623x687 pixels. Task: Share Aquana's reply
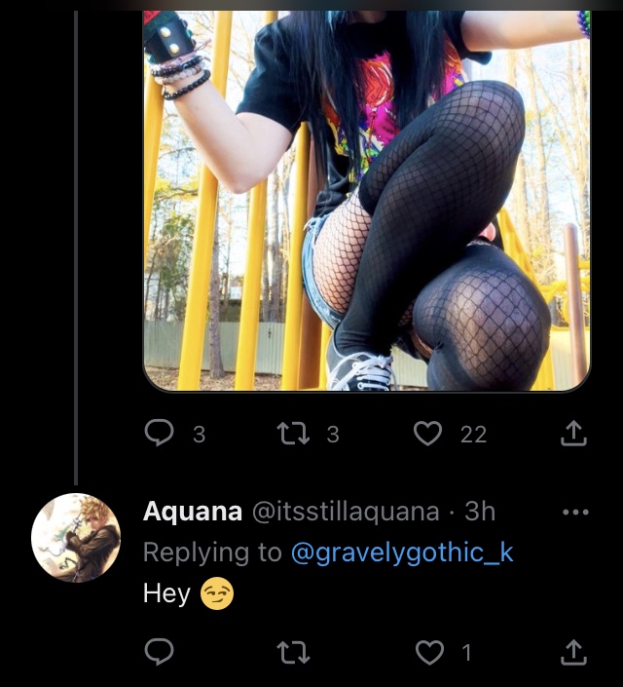tap(573, 652)
